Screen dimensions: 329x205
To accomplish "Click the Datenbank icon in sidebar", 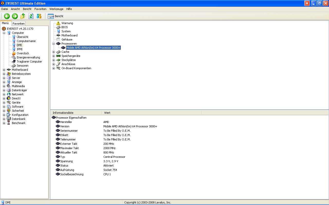I will [9, 119].
